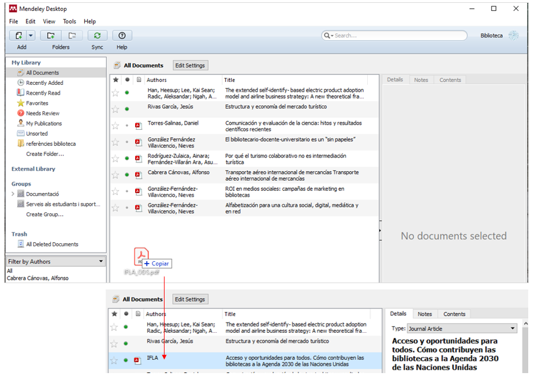
Task: Click the details panel scrollbar up arrow
Action: tap(525, 323)
